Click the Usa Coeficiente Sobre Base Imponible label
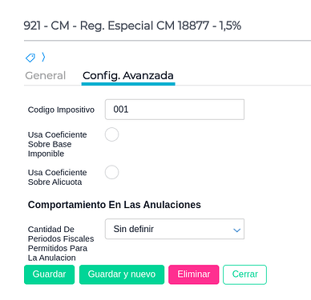The height and width of the screenshot is (300, 311). [57, 144]
